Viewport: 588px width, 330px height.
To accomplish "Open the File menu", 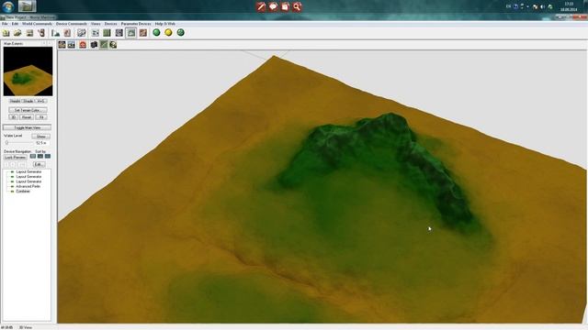I will tap(5, 24).
